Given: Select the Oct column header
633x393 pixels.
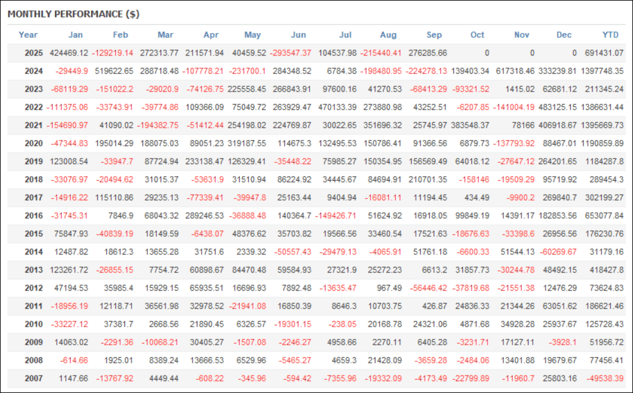Looking at the screenshot, I should 477,34.
